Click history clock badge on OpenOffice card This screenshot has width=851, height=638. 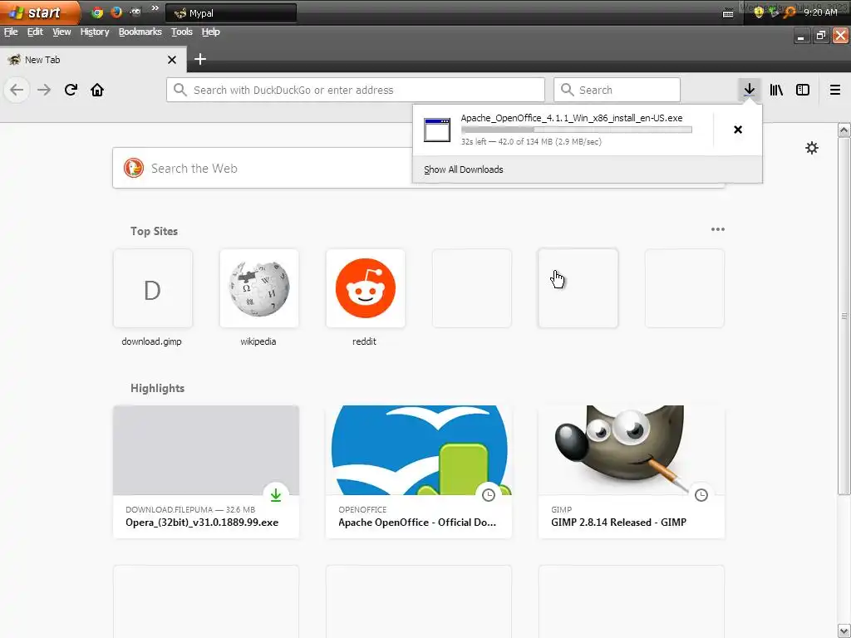coord(489,495)
